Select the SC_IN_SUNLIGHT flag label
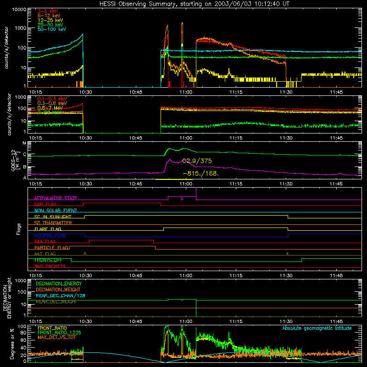Screen dimensions: 367x367 pos(53,217)
